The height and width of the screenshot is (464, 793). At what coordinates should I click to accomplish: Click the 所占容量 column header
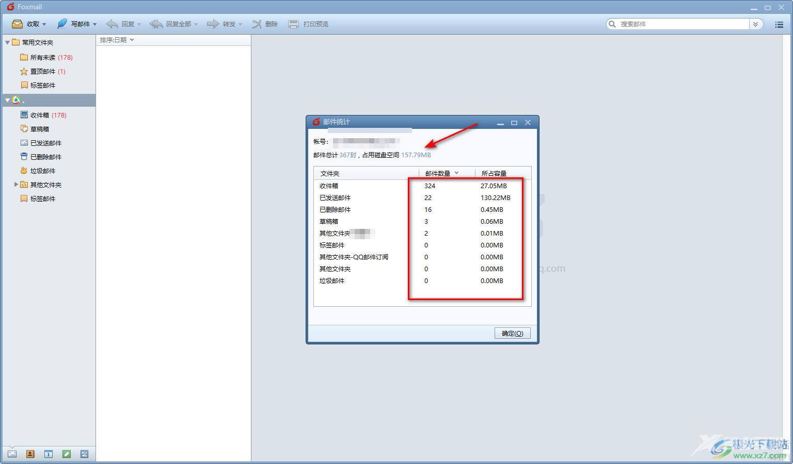click(x=503, y=173)
